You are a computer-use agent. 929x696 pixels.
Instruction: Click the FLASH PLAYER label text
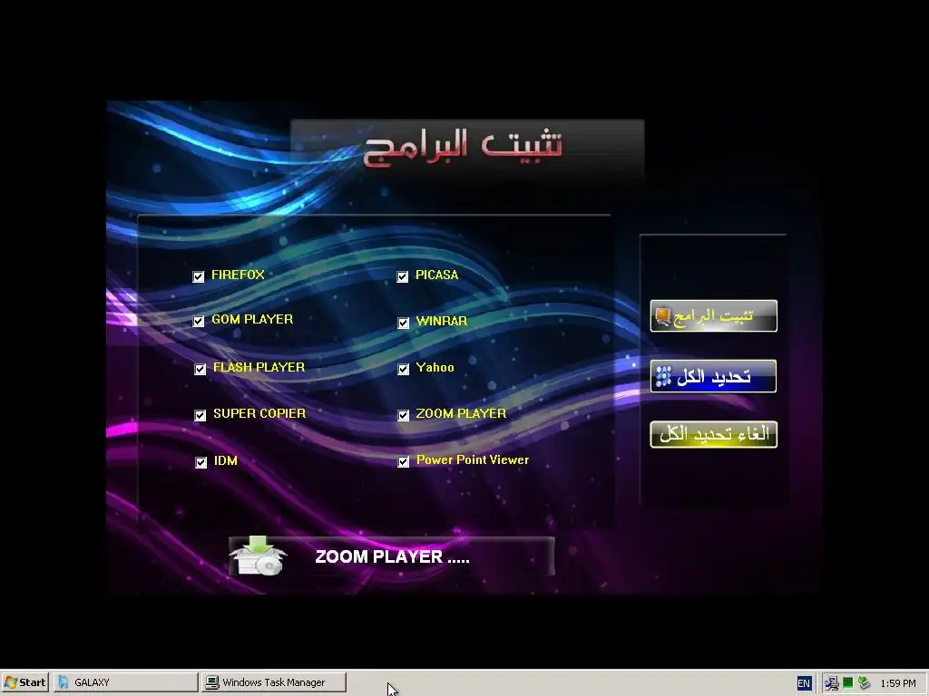click(259, 367)
